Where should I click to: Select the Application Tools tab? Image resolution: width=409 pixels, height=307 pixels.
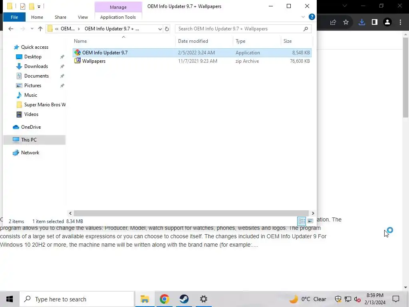(x=118, y=17)
